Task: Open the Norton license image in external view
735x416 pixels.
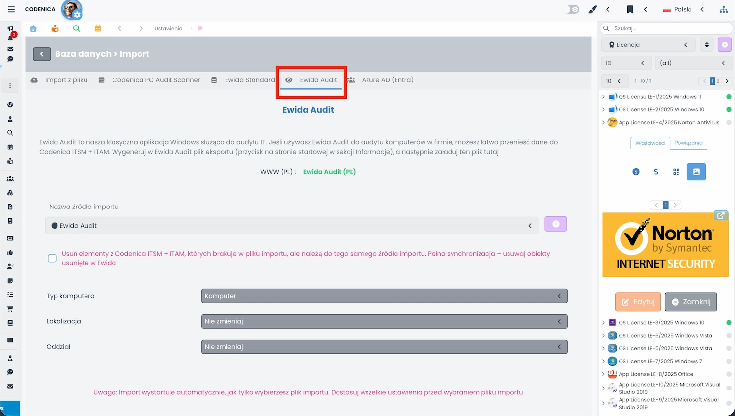Action: (721, 215)
